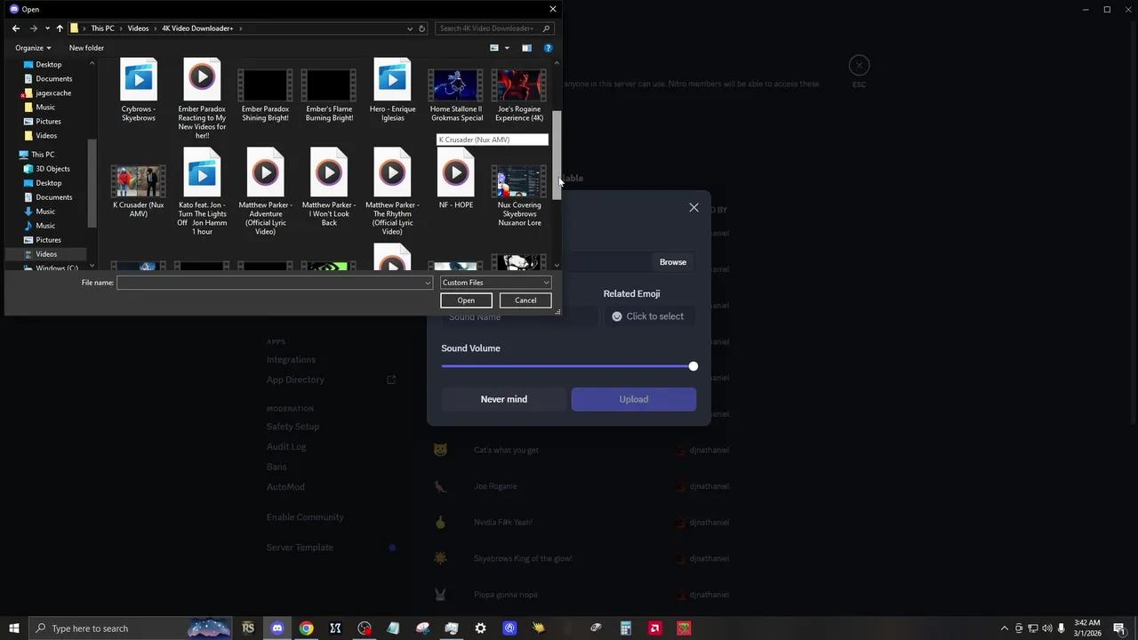The image size is (1138, 640).
Task: Open the help icon in Open dialog
Action: (x=548, y=48)
